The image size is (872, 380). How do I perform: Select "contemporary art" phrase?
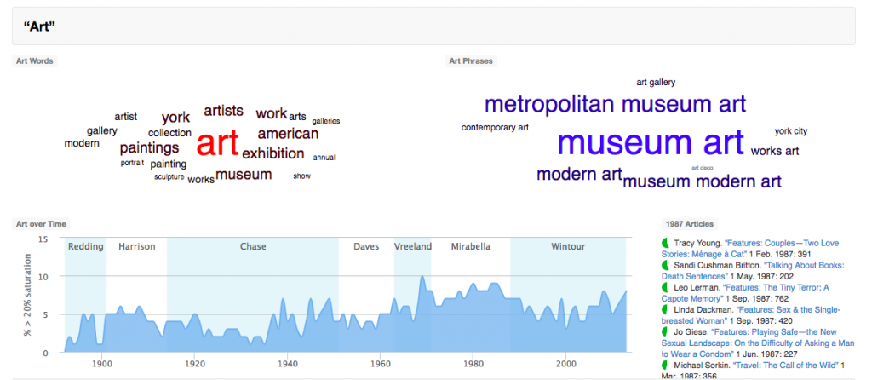(495, 128)
